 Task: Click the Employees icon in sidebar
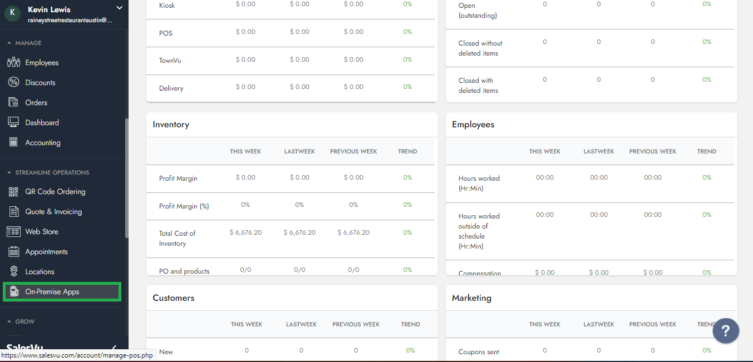[14, 62]
